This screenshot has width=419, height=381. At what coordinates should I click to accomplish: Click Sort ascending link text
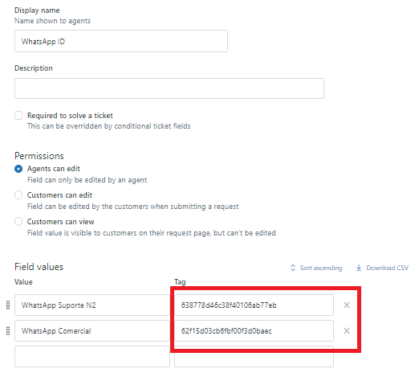click(x=321, y=268)
